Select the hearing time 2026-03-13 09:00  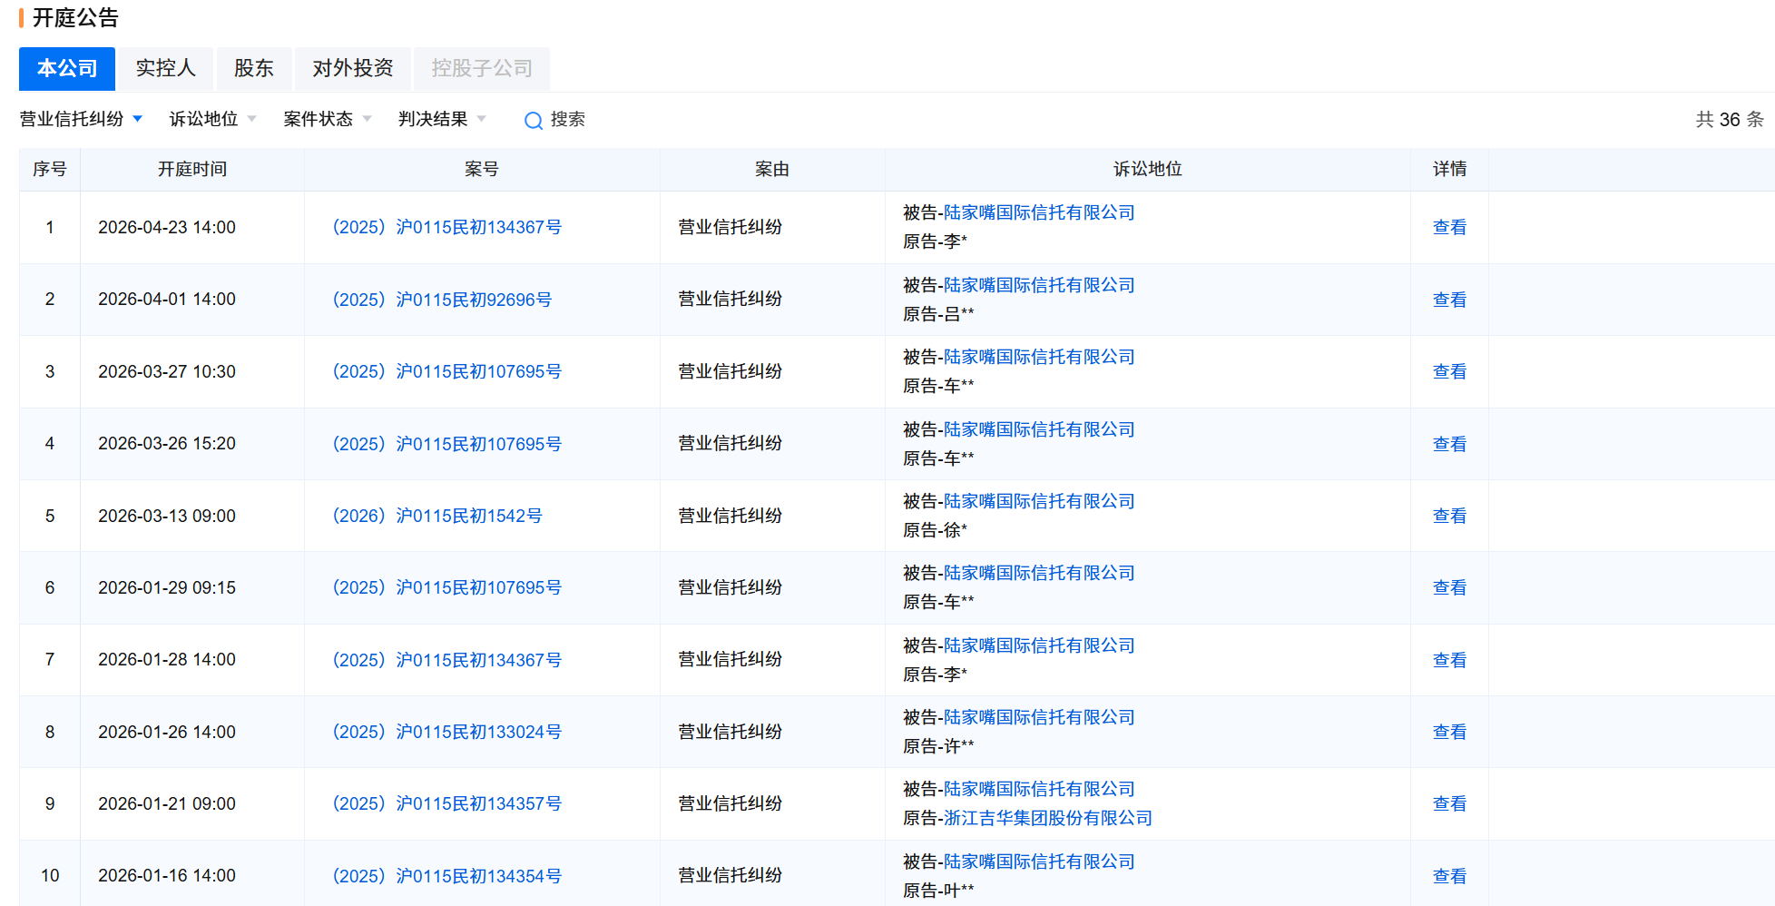coord(167,516)
